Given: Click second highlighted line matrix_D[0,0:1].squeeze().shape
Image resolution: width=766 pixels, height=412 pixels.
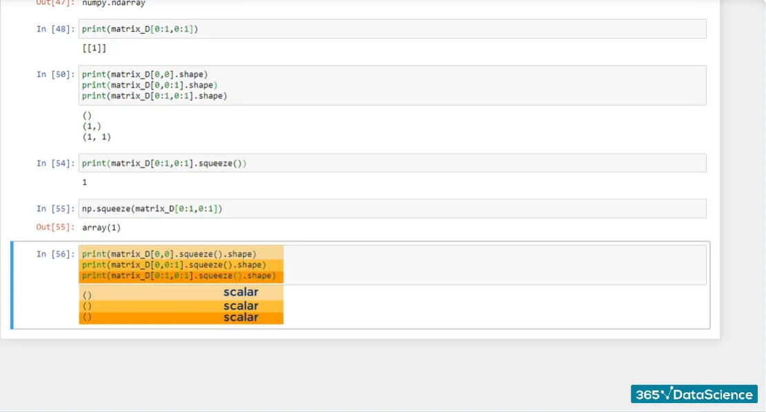Looking at the screenshot, I should (x=174, y=265).
